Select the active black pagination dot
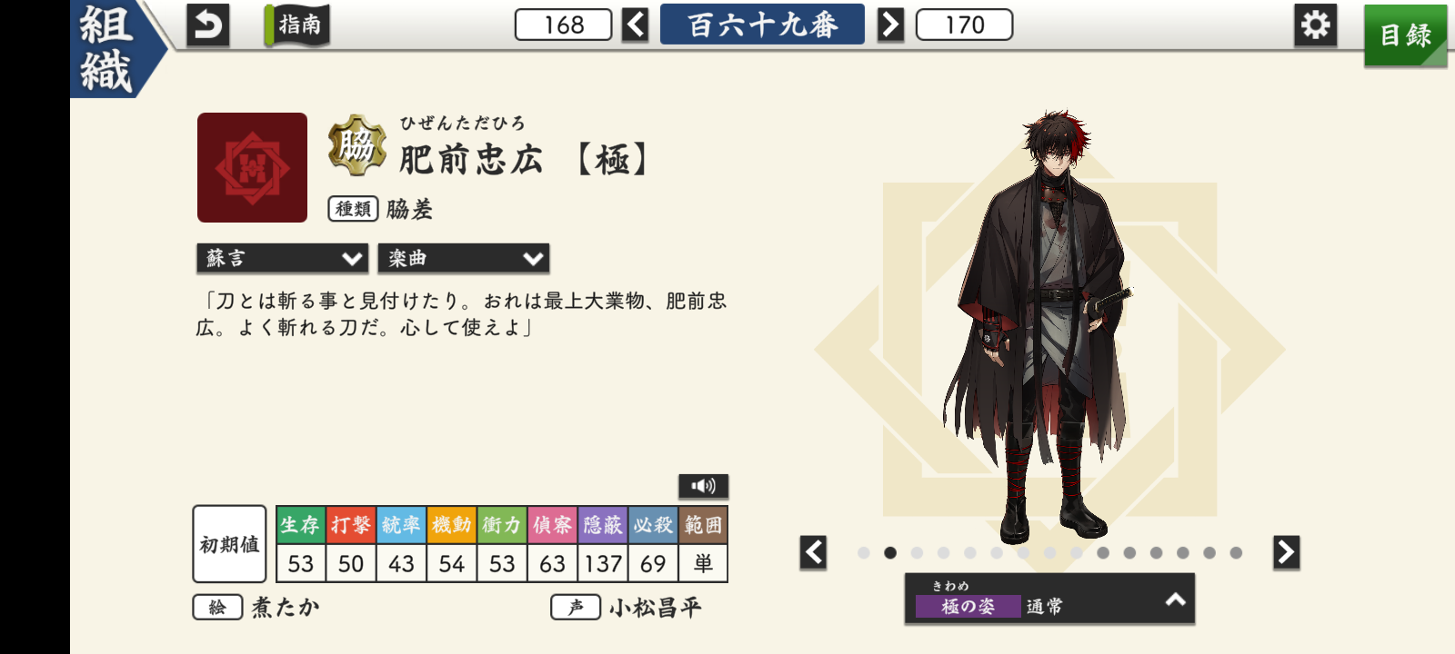The image size is (1455, 654). click(890, 552)
